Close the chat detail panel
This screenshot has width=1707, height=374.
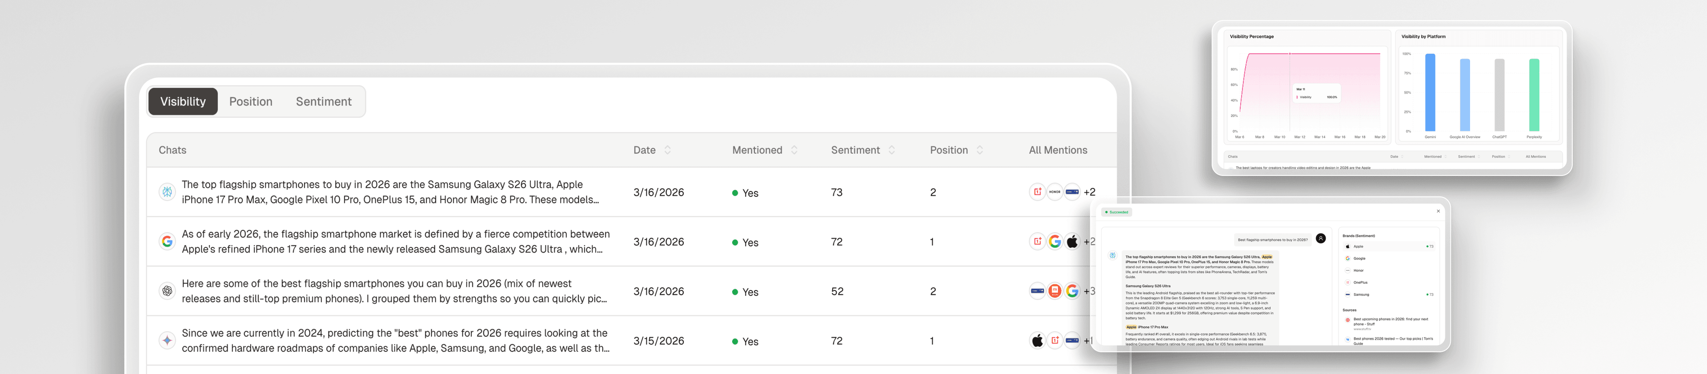[x=1438, y=211]
